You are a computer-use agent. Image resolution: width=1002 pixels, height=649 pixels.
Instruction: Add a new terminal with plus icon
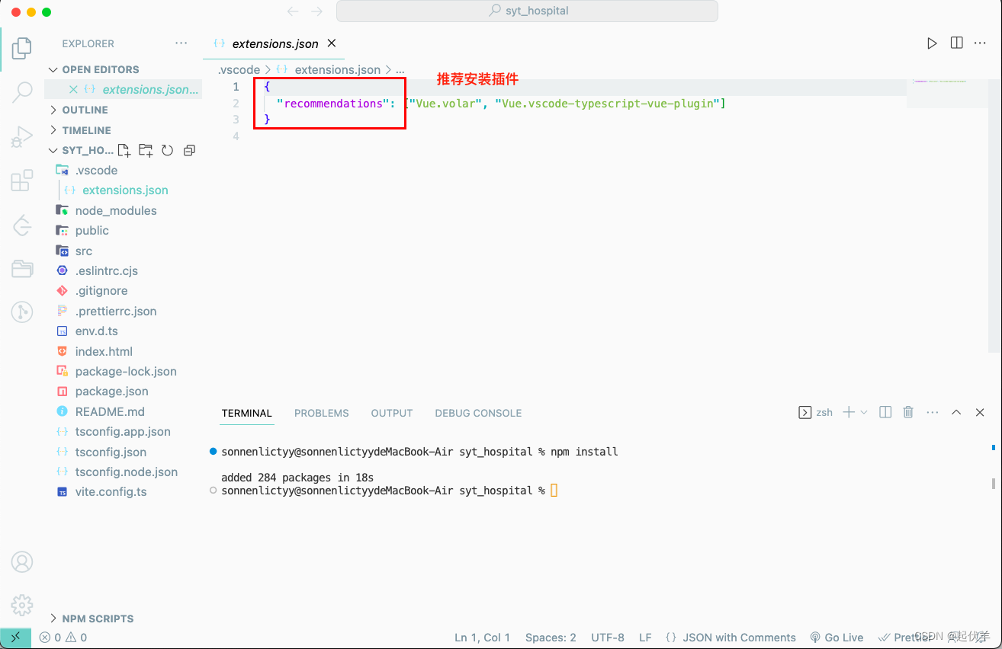pos(849,412)
